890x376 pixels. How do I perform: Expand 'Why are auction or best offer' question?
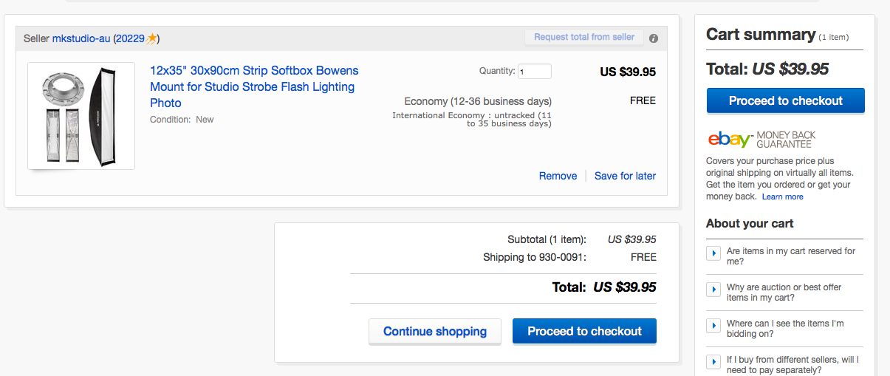713,290
